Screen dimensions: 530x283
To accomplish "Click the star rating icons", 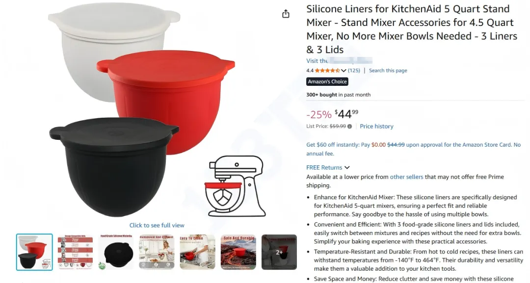I will pyautogui.click(x=327, y=71).
